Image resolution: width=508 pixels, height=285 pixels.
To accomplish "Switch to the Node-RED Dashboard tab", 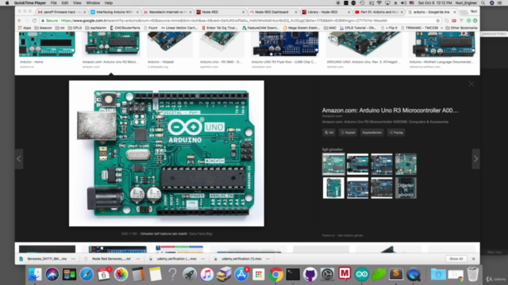I will tap(273, 12).
